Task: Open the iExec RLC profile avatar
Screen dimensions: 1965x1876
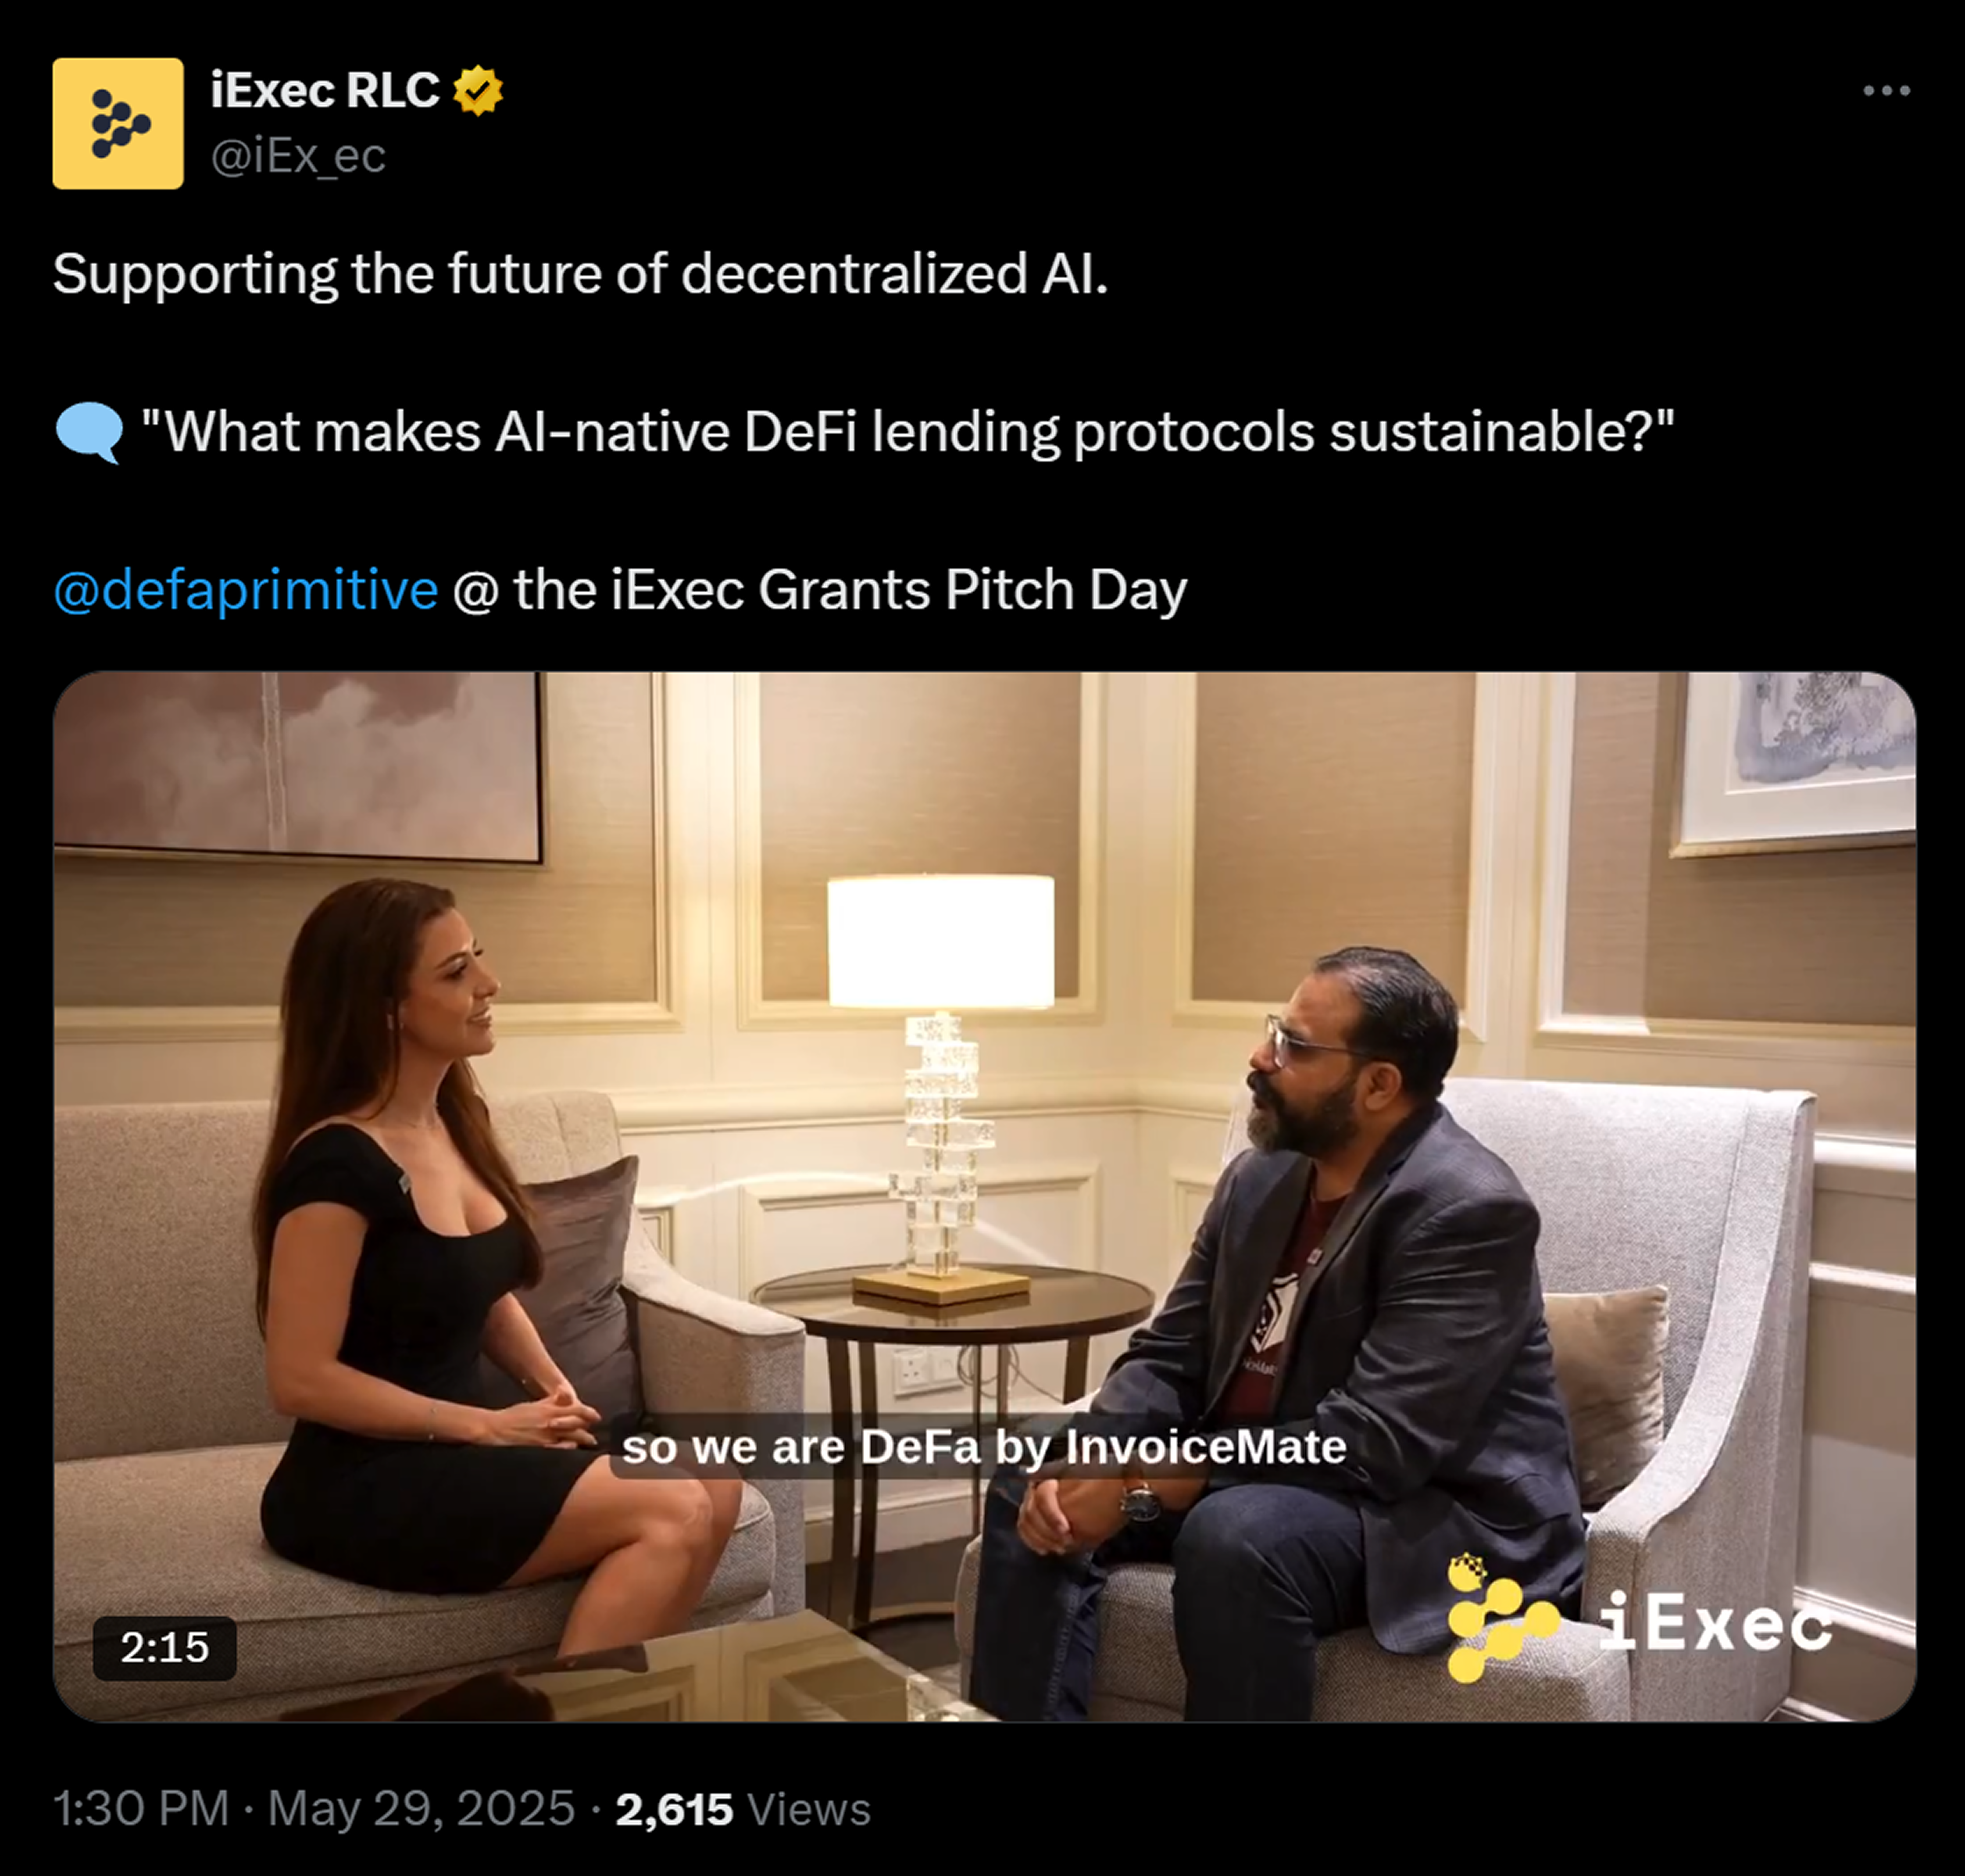Action: pos(118,123)
